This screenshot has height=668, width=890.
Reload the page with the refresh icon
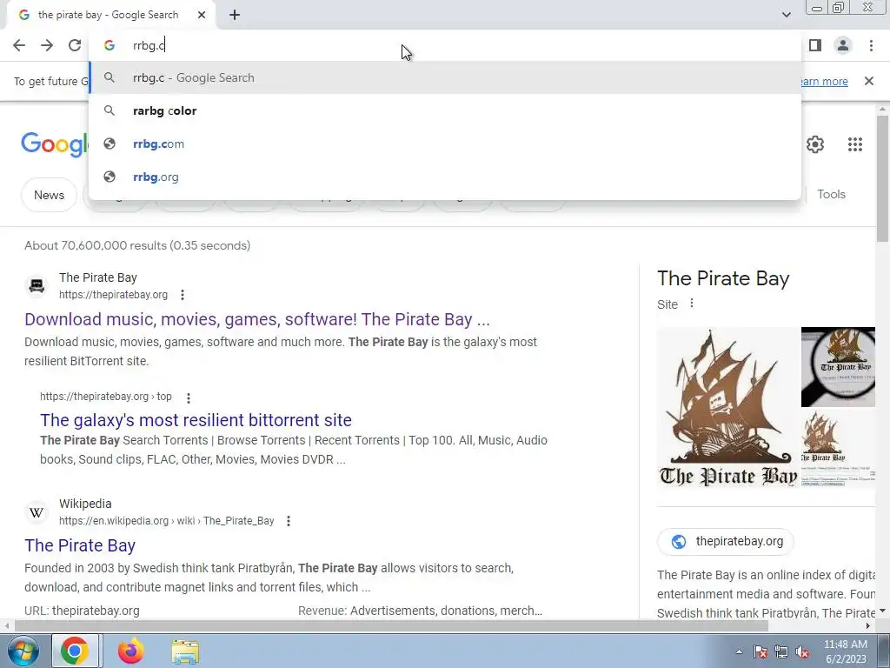[75, 45]
